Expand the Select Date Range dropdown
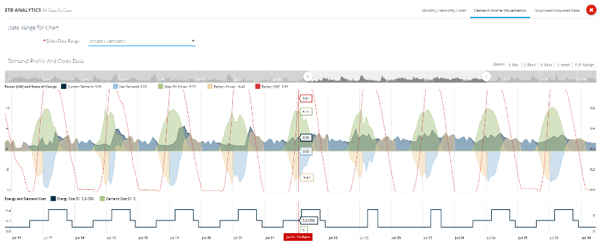This screenshot has width=602, height=252. (142, 41)
